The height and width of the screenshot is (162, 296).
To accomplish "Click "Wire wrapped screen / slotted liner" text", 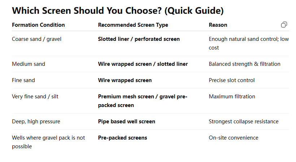I will point(143,64).
